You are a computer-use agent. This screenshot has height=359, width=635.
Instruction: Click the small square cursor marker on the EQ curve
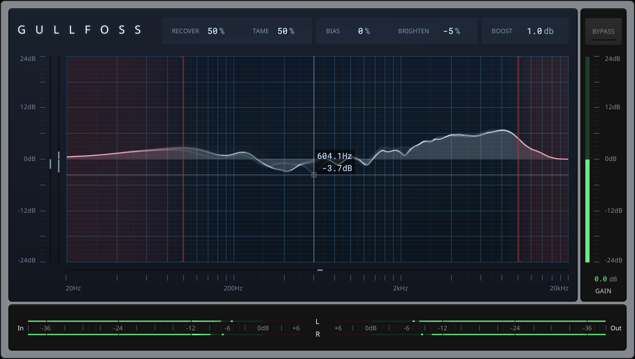tap(314, 175)
